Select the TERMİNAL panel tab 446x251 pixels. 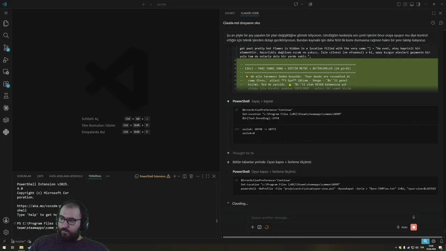[95, 176]
